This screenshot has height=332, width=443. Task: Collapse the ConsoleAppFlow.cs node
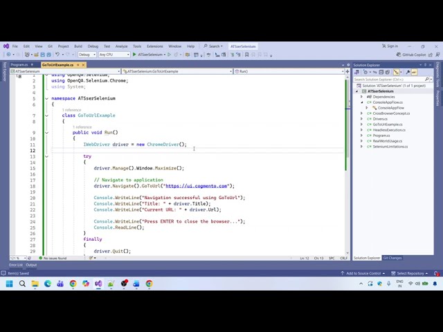(361, 102)
